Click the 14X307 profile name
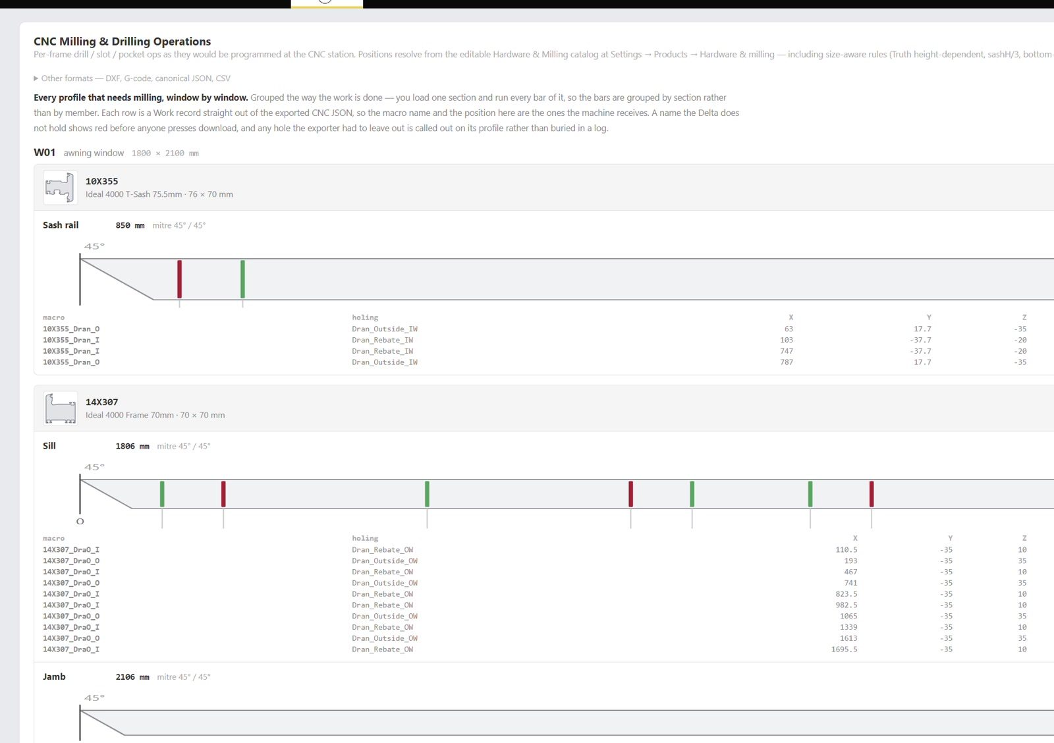Viewport: 1054px width, 743px height. [102, 402]
